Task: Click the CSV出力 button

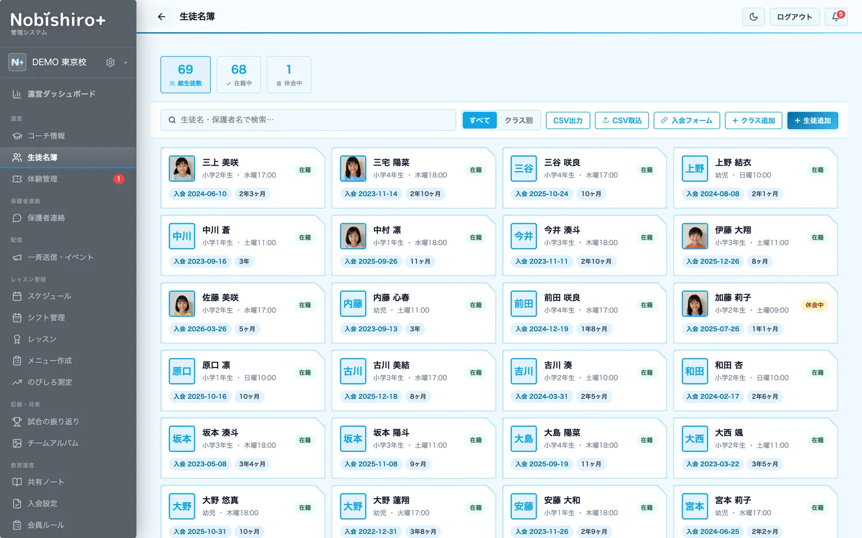Action: [x=568, y=121]
